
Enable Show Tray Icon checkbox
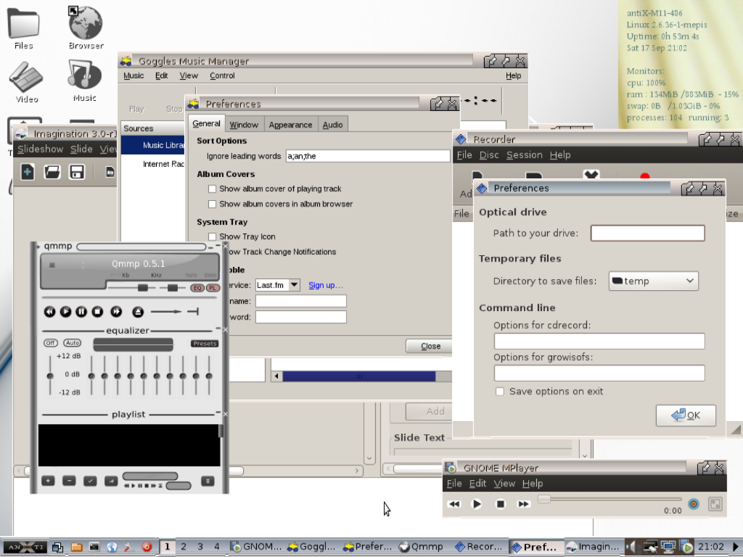point(213,237)
